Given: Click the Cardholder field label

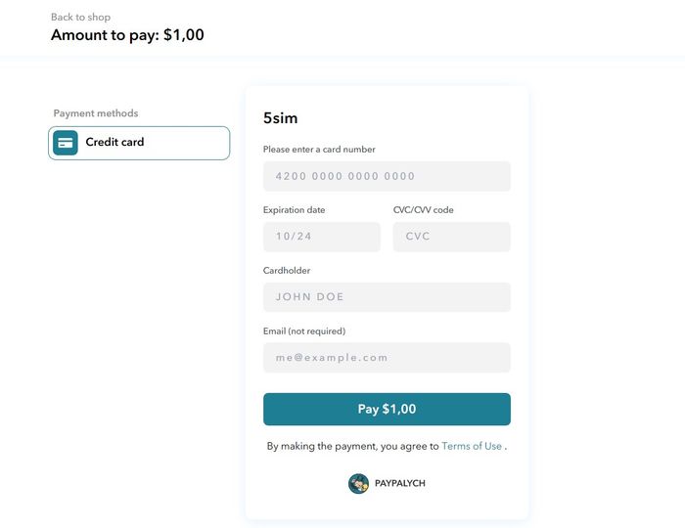Looking at the screenshot, I should pos(287,271).
